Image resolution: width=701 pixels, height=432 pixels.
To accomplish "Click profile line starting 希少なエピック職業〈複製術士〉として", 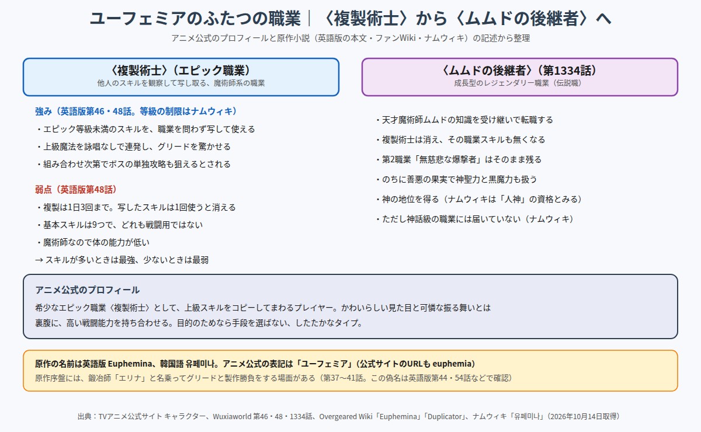I will point(263,306).
